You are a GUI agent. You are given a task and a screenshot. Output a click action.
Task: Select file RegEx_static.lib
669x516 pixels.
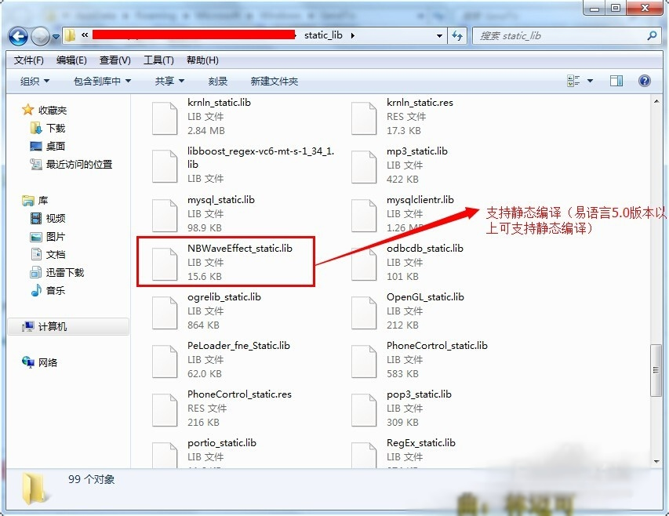[x=420, y=442]
